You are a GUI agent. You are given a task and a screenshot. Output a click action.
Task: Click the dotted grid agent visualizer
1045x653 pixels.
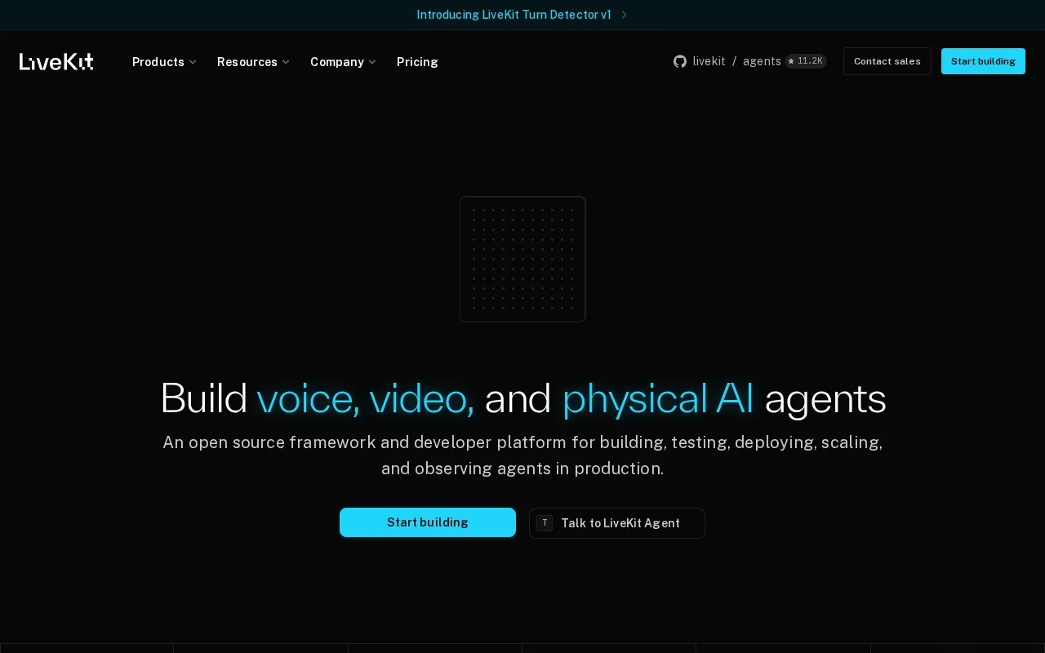522,259
